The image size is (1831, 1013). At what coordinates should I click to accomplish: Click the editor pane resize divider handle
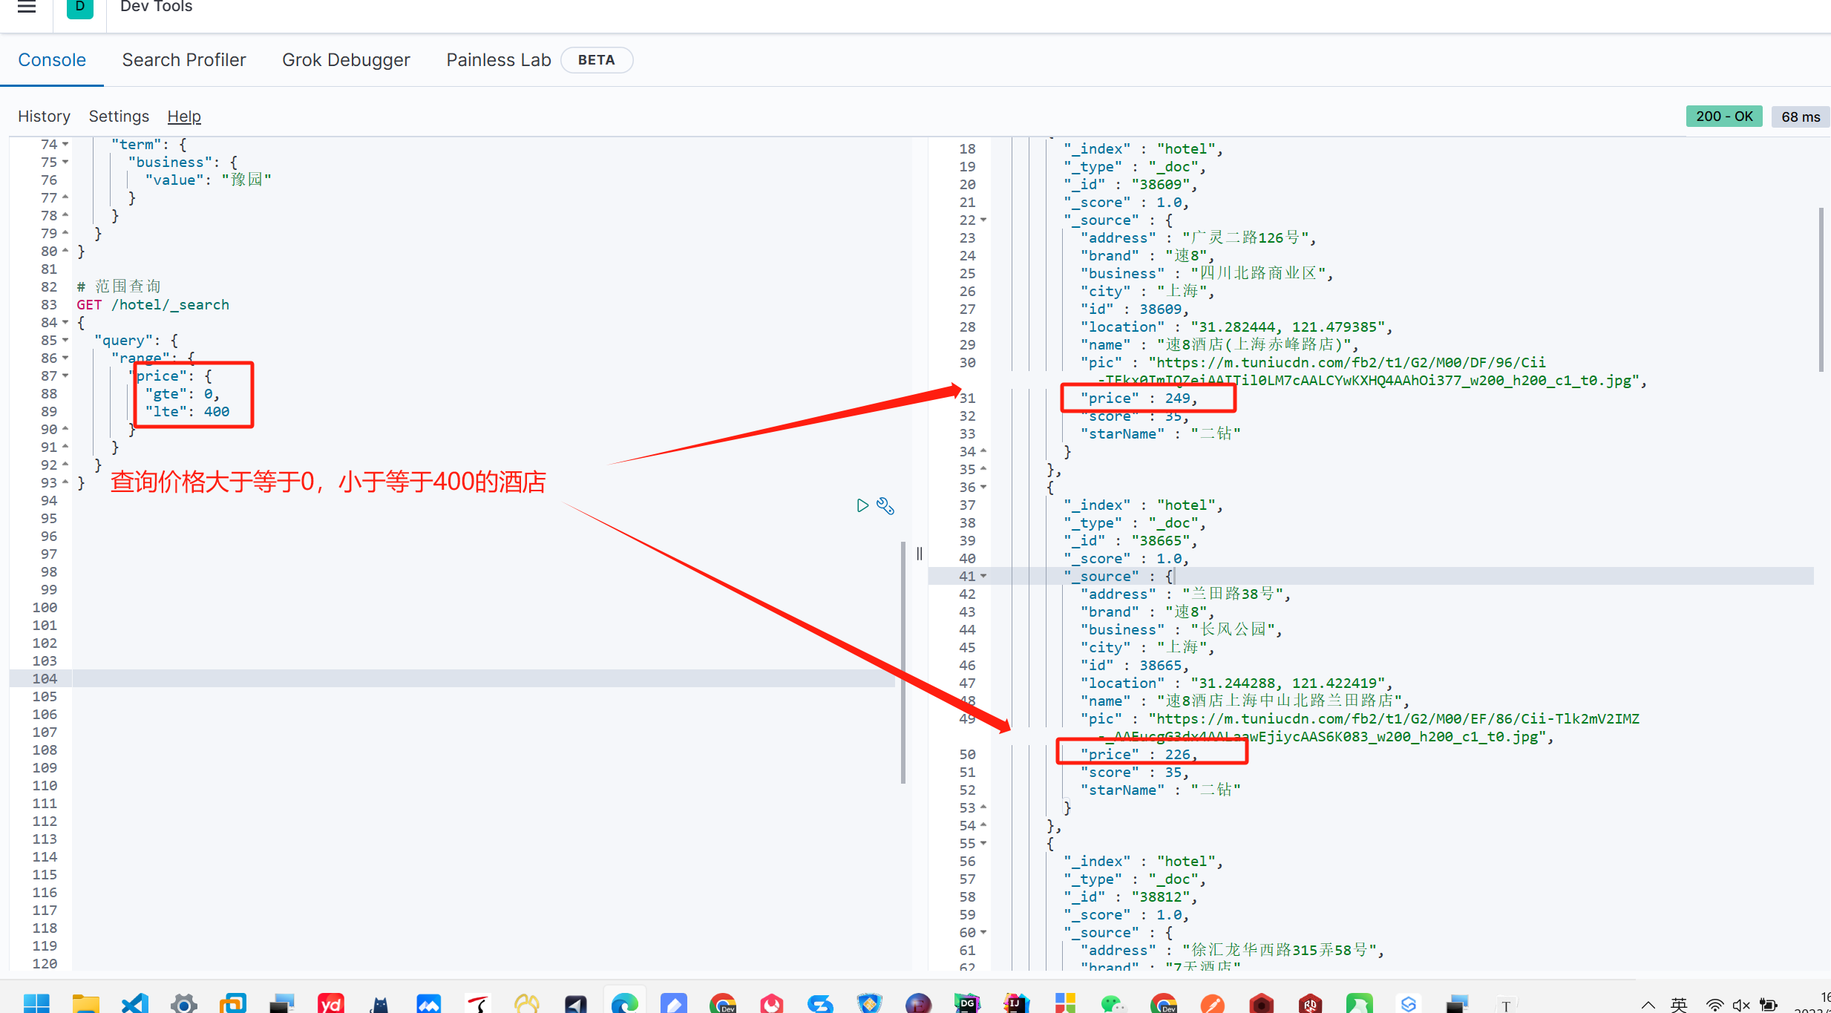tap(919, 554)
